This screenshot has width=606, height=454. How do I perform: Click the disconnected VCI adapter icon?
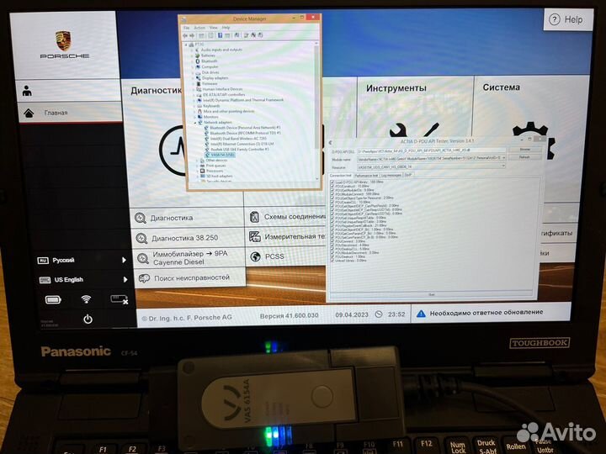119,298
